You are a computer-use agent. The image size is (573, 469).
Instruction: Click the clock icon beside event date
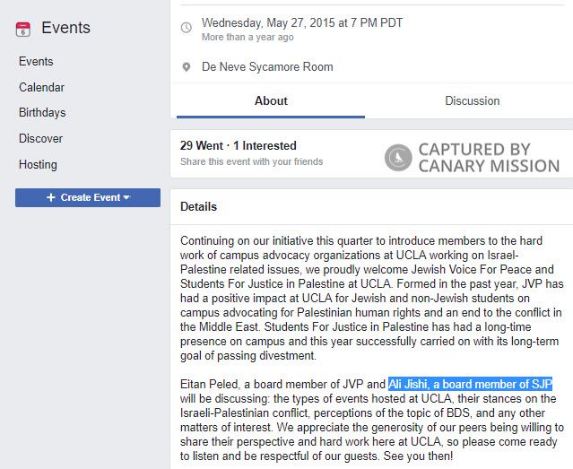tap(187, 28)
